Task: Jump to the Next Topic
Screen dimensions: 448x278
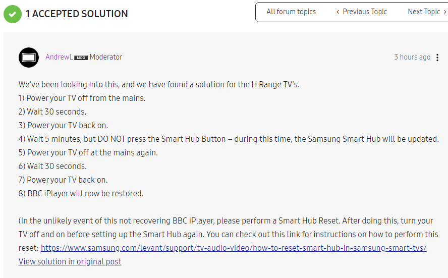Action: [424, 12]
